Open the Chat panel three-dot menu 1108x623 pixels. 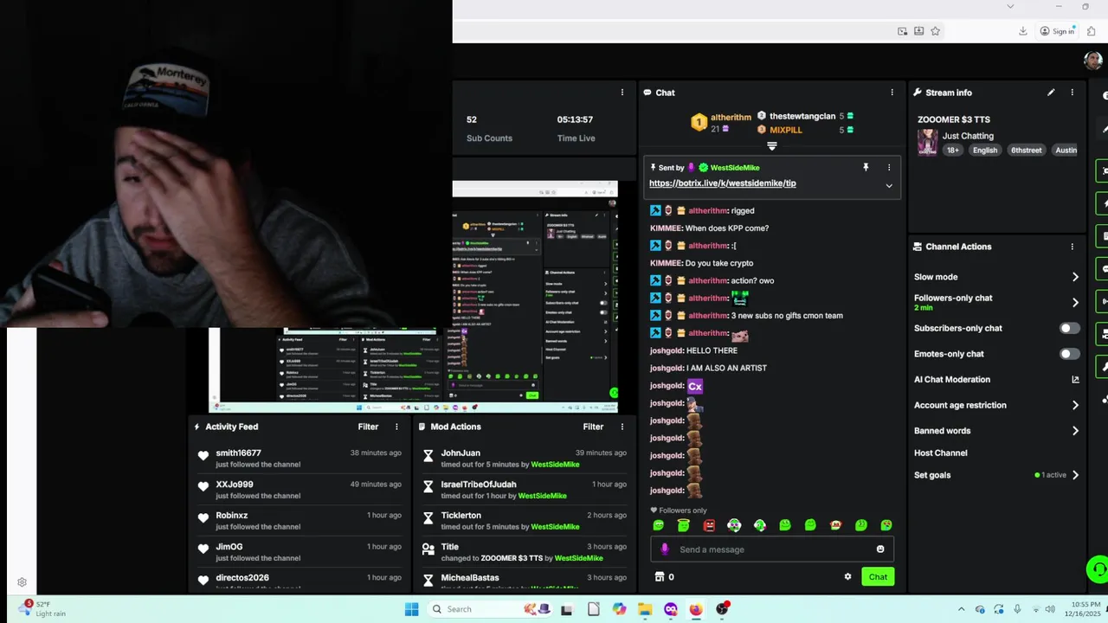[x=892, y=93]
